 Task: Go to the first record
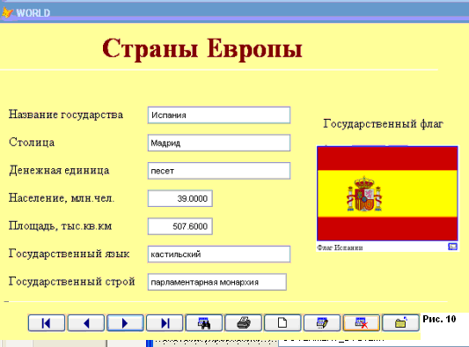tap(47, 323)
